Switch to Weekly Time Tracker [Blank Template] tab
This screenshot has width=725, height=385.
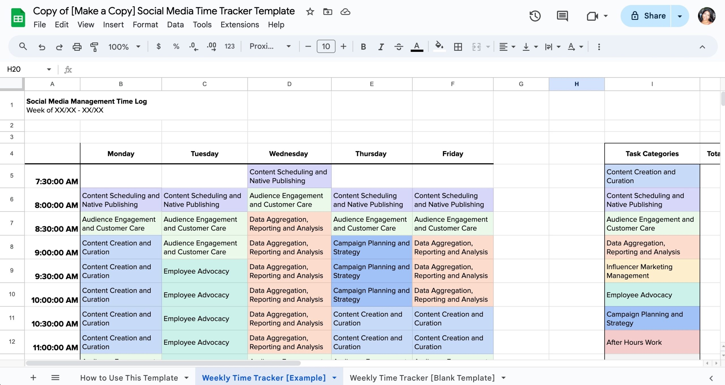(422, 378)
